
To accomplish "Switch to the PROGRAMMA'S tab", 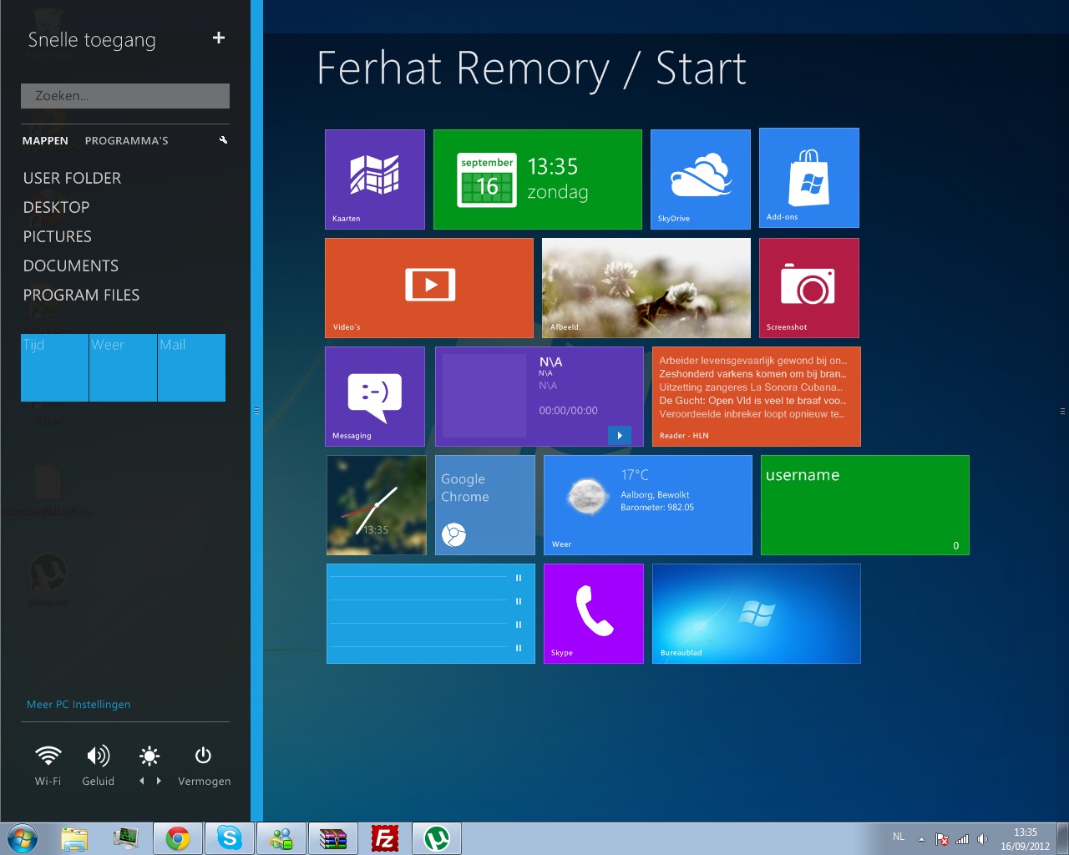I will click(x=126, y=140).
